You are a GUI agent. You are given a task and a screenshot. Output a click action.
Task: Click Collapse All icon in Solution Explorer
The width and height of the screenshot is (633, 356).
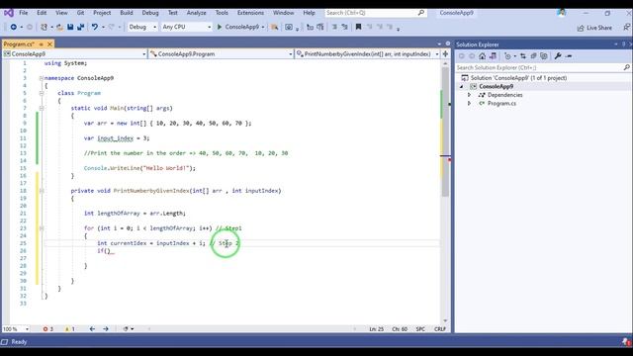[534, 56]
